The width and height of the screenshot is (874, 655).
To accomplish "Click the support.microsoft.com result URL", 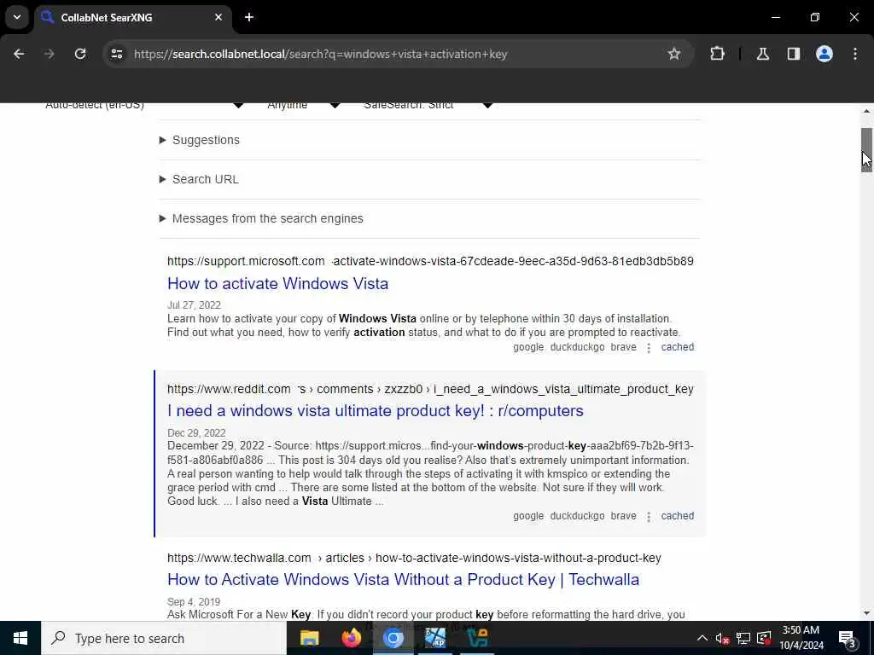I will [x=430, y=261].
